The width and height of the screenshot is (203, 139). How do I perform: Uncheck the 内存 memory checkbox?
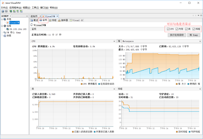click(177, 29)
